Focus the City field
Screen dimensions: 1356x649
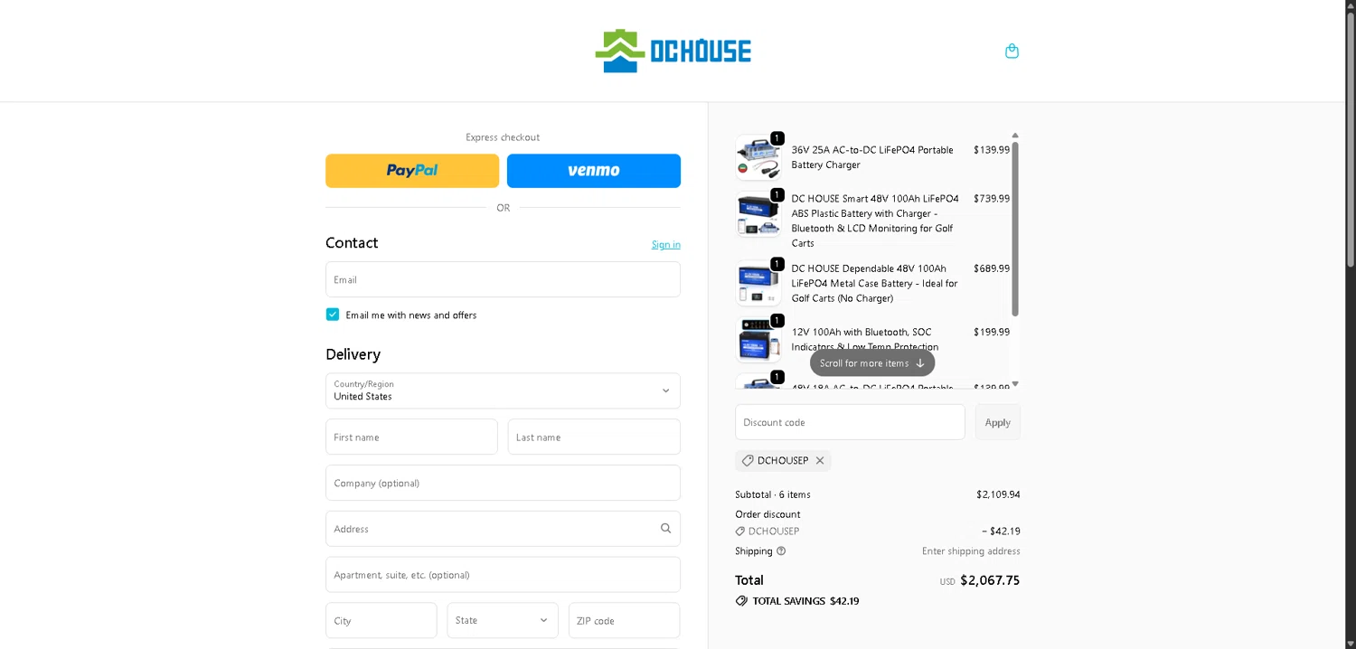[x=381, y=620]
